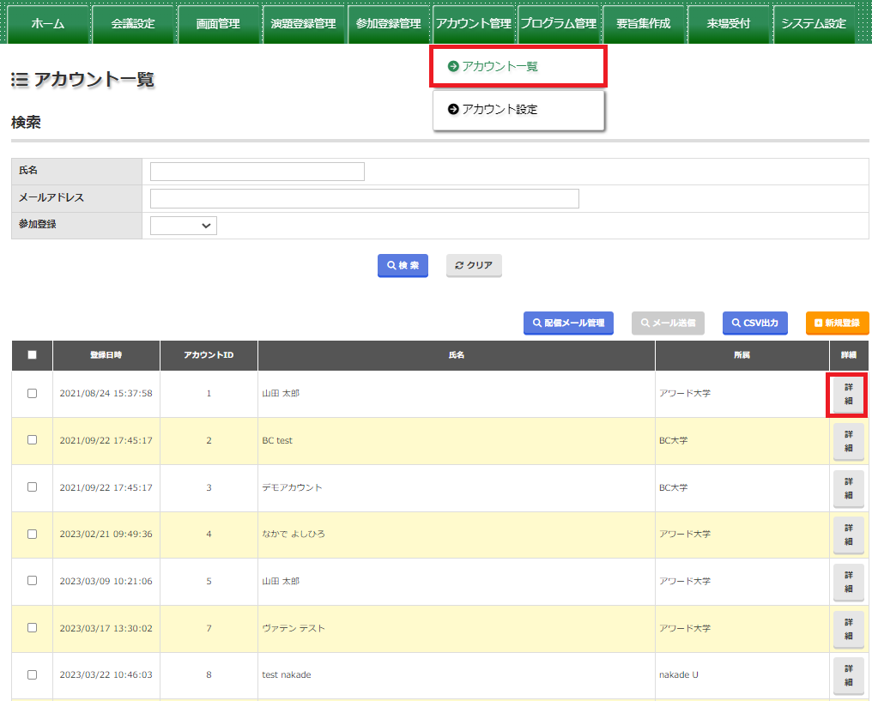Select アカウント一覧 from dropdown menu

pyautogui.click(x=518, y=66)
